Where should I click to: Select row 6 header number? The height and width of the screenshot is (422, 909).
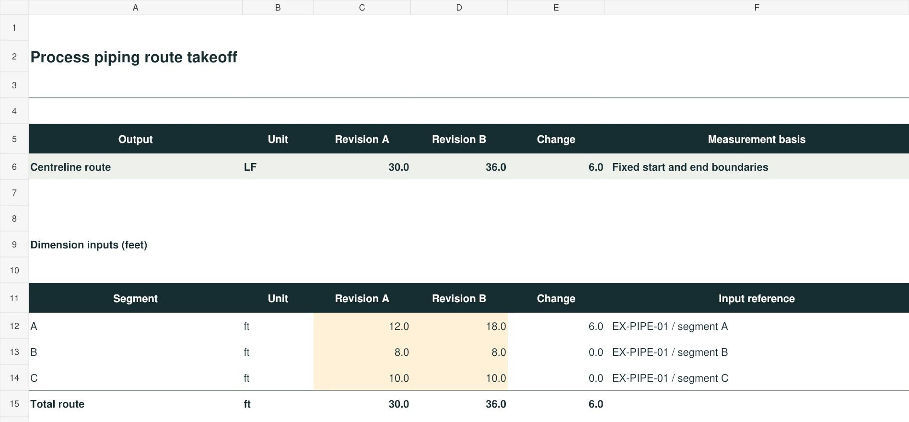(14, 167)
